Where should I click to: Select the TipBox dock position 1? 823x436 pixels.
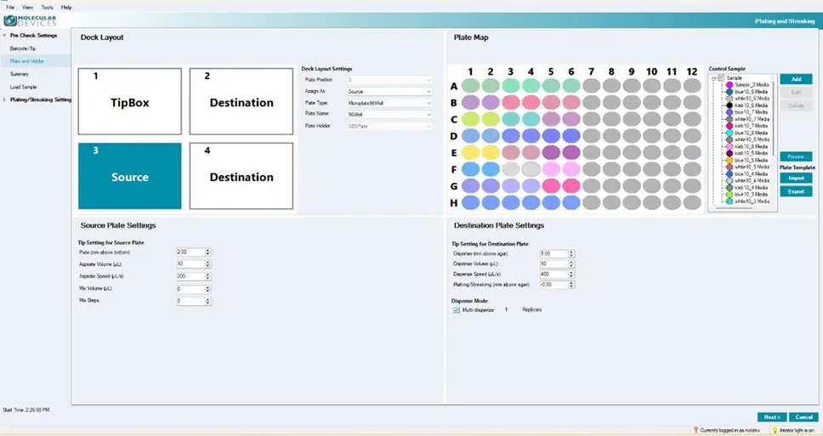point(129,101)
